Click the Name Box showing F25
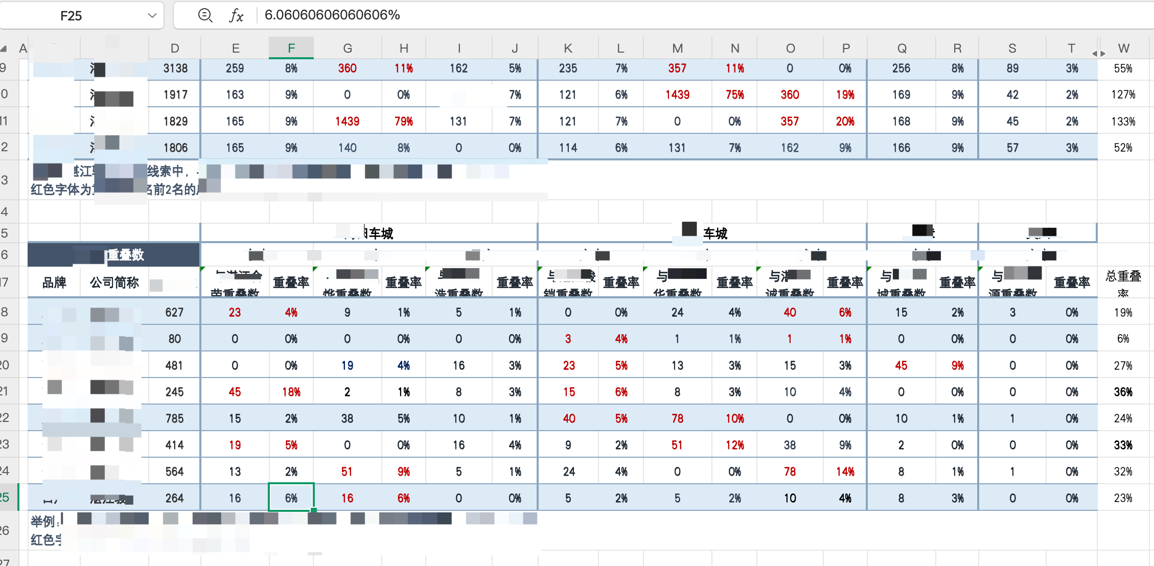The width and height of the screenshot is (1154, 566). (72, 16)
